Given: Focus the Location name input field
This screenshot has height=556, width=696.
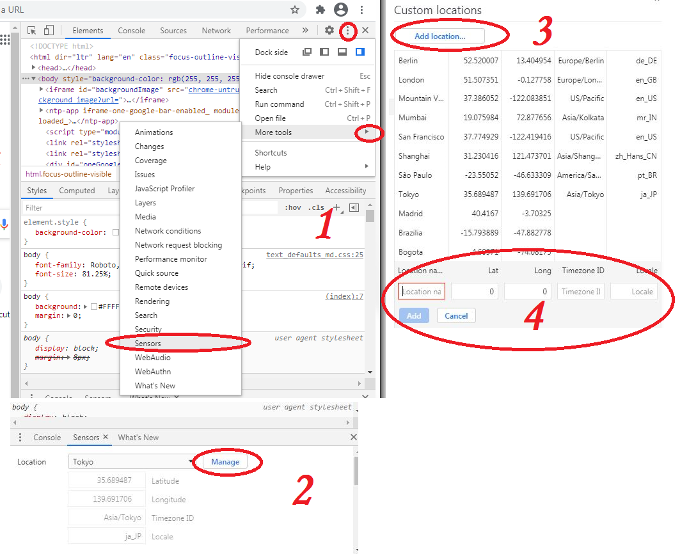Looking at the screenshot, I should (421, 291).
